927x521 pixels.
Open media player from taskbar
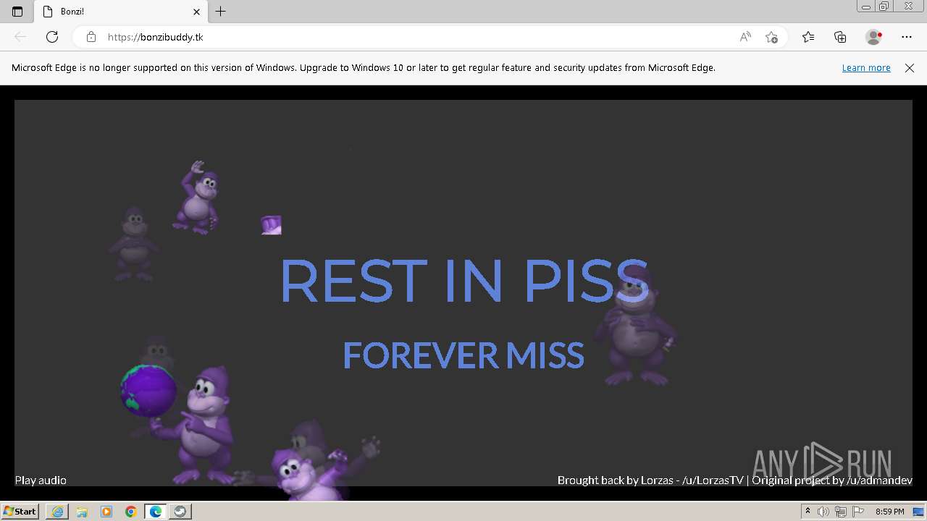[106, 512]
